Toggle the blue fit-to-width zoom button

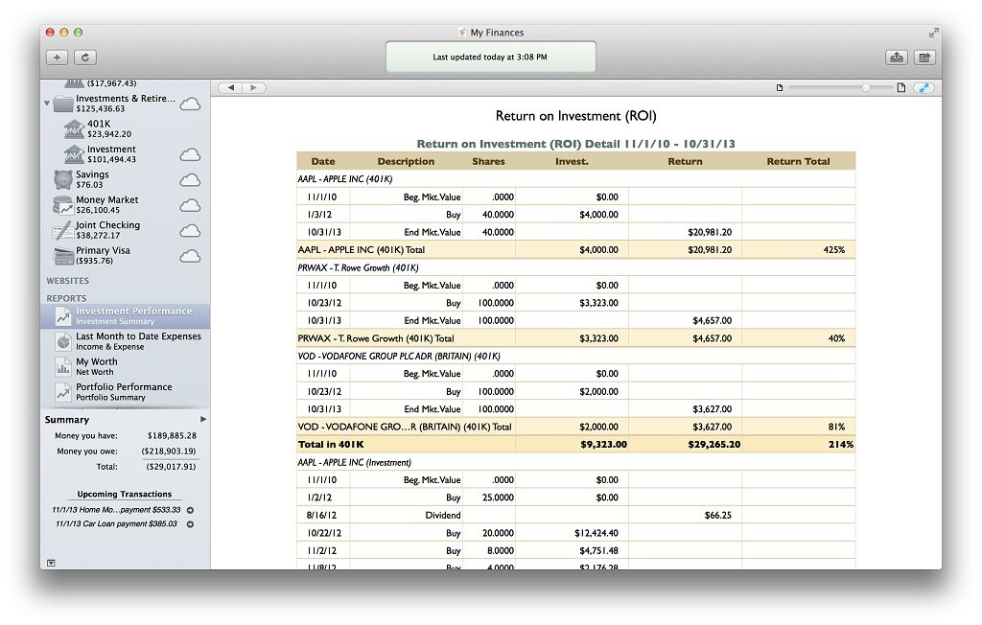[x=924, y=88]
